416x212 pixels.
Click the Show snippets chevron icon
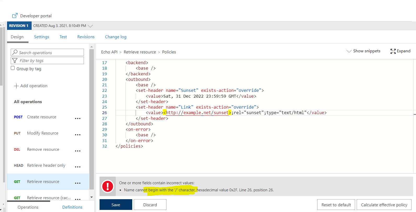[x=349, y=51]
